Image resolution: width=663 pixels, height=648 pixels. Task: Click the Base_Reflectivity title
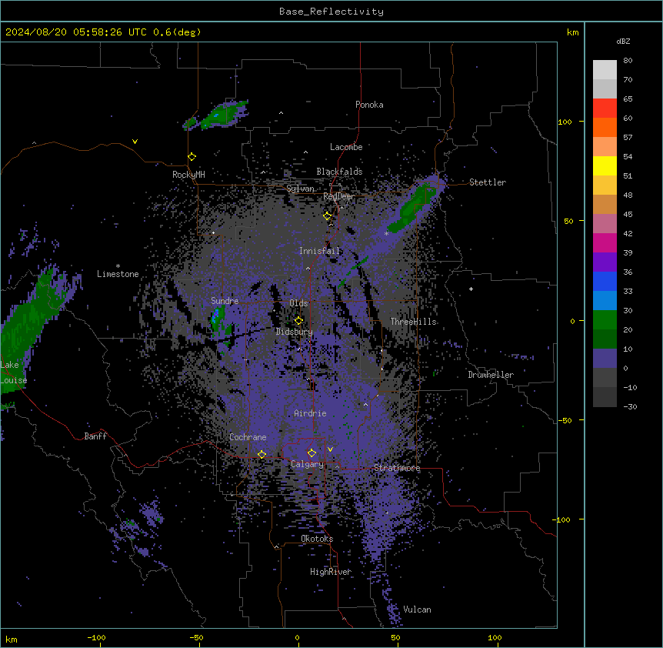click(331, 12)
